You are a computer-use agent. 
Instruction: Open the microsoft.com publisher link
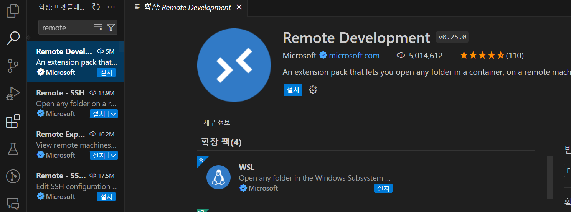pos(354,56)
